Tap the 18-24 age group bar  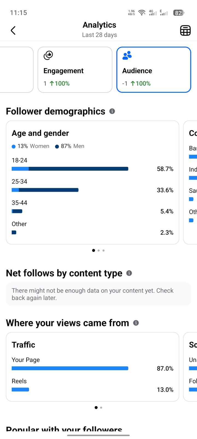[70, 169]
